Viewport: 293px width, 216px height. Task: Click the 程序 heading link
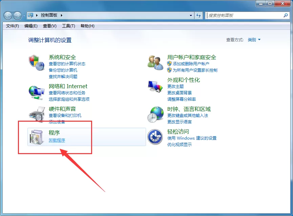(54, 133)
